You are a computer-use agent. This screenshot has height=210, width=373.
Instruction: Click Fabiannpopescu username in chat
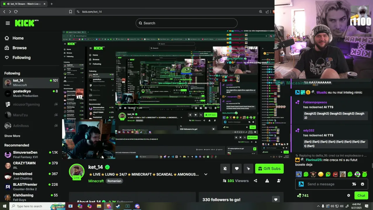tap(315, 102)
